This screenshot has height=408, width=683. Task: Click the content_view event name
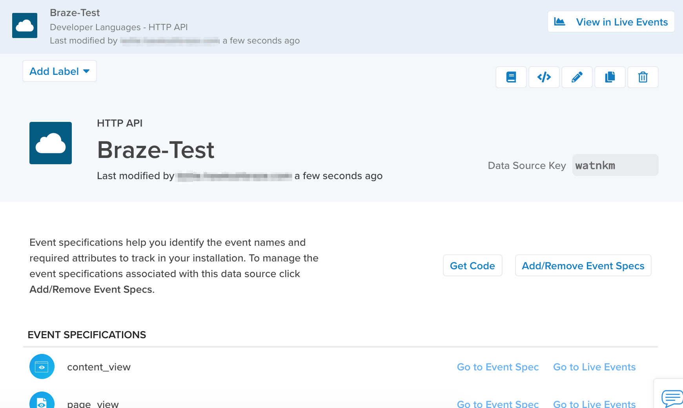click(99, 367)
